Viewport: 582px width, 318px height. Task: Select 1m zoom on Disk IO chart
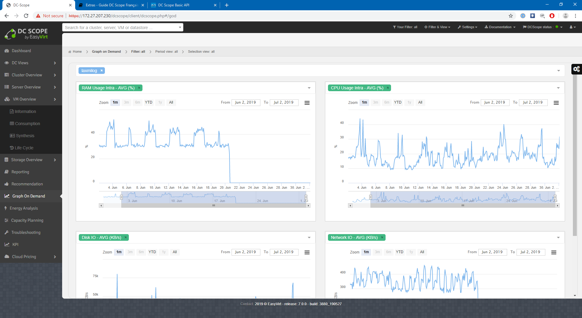pos(119,252)
